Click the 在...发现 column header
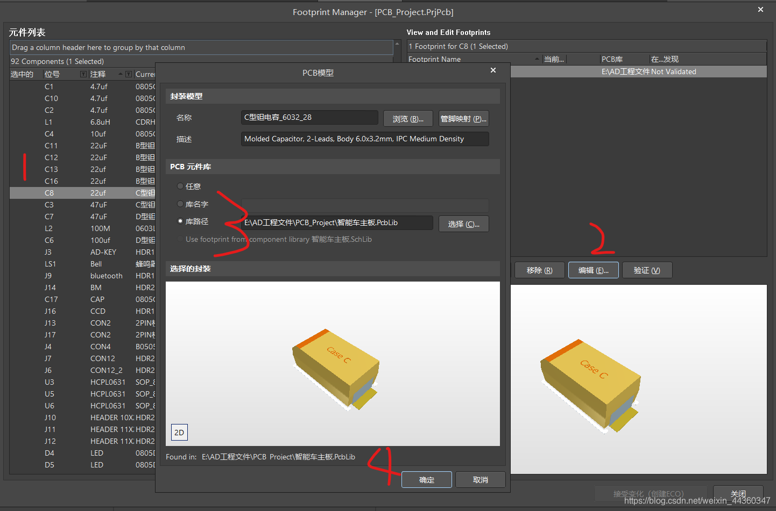The width and height of the screenshot is (776, 511). (x=707, y=59)
